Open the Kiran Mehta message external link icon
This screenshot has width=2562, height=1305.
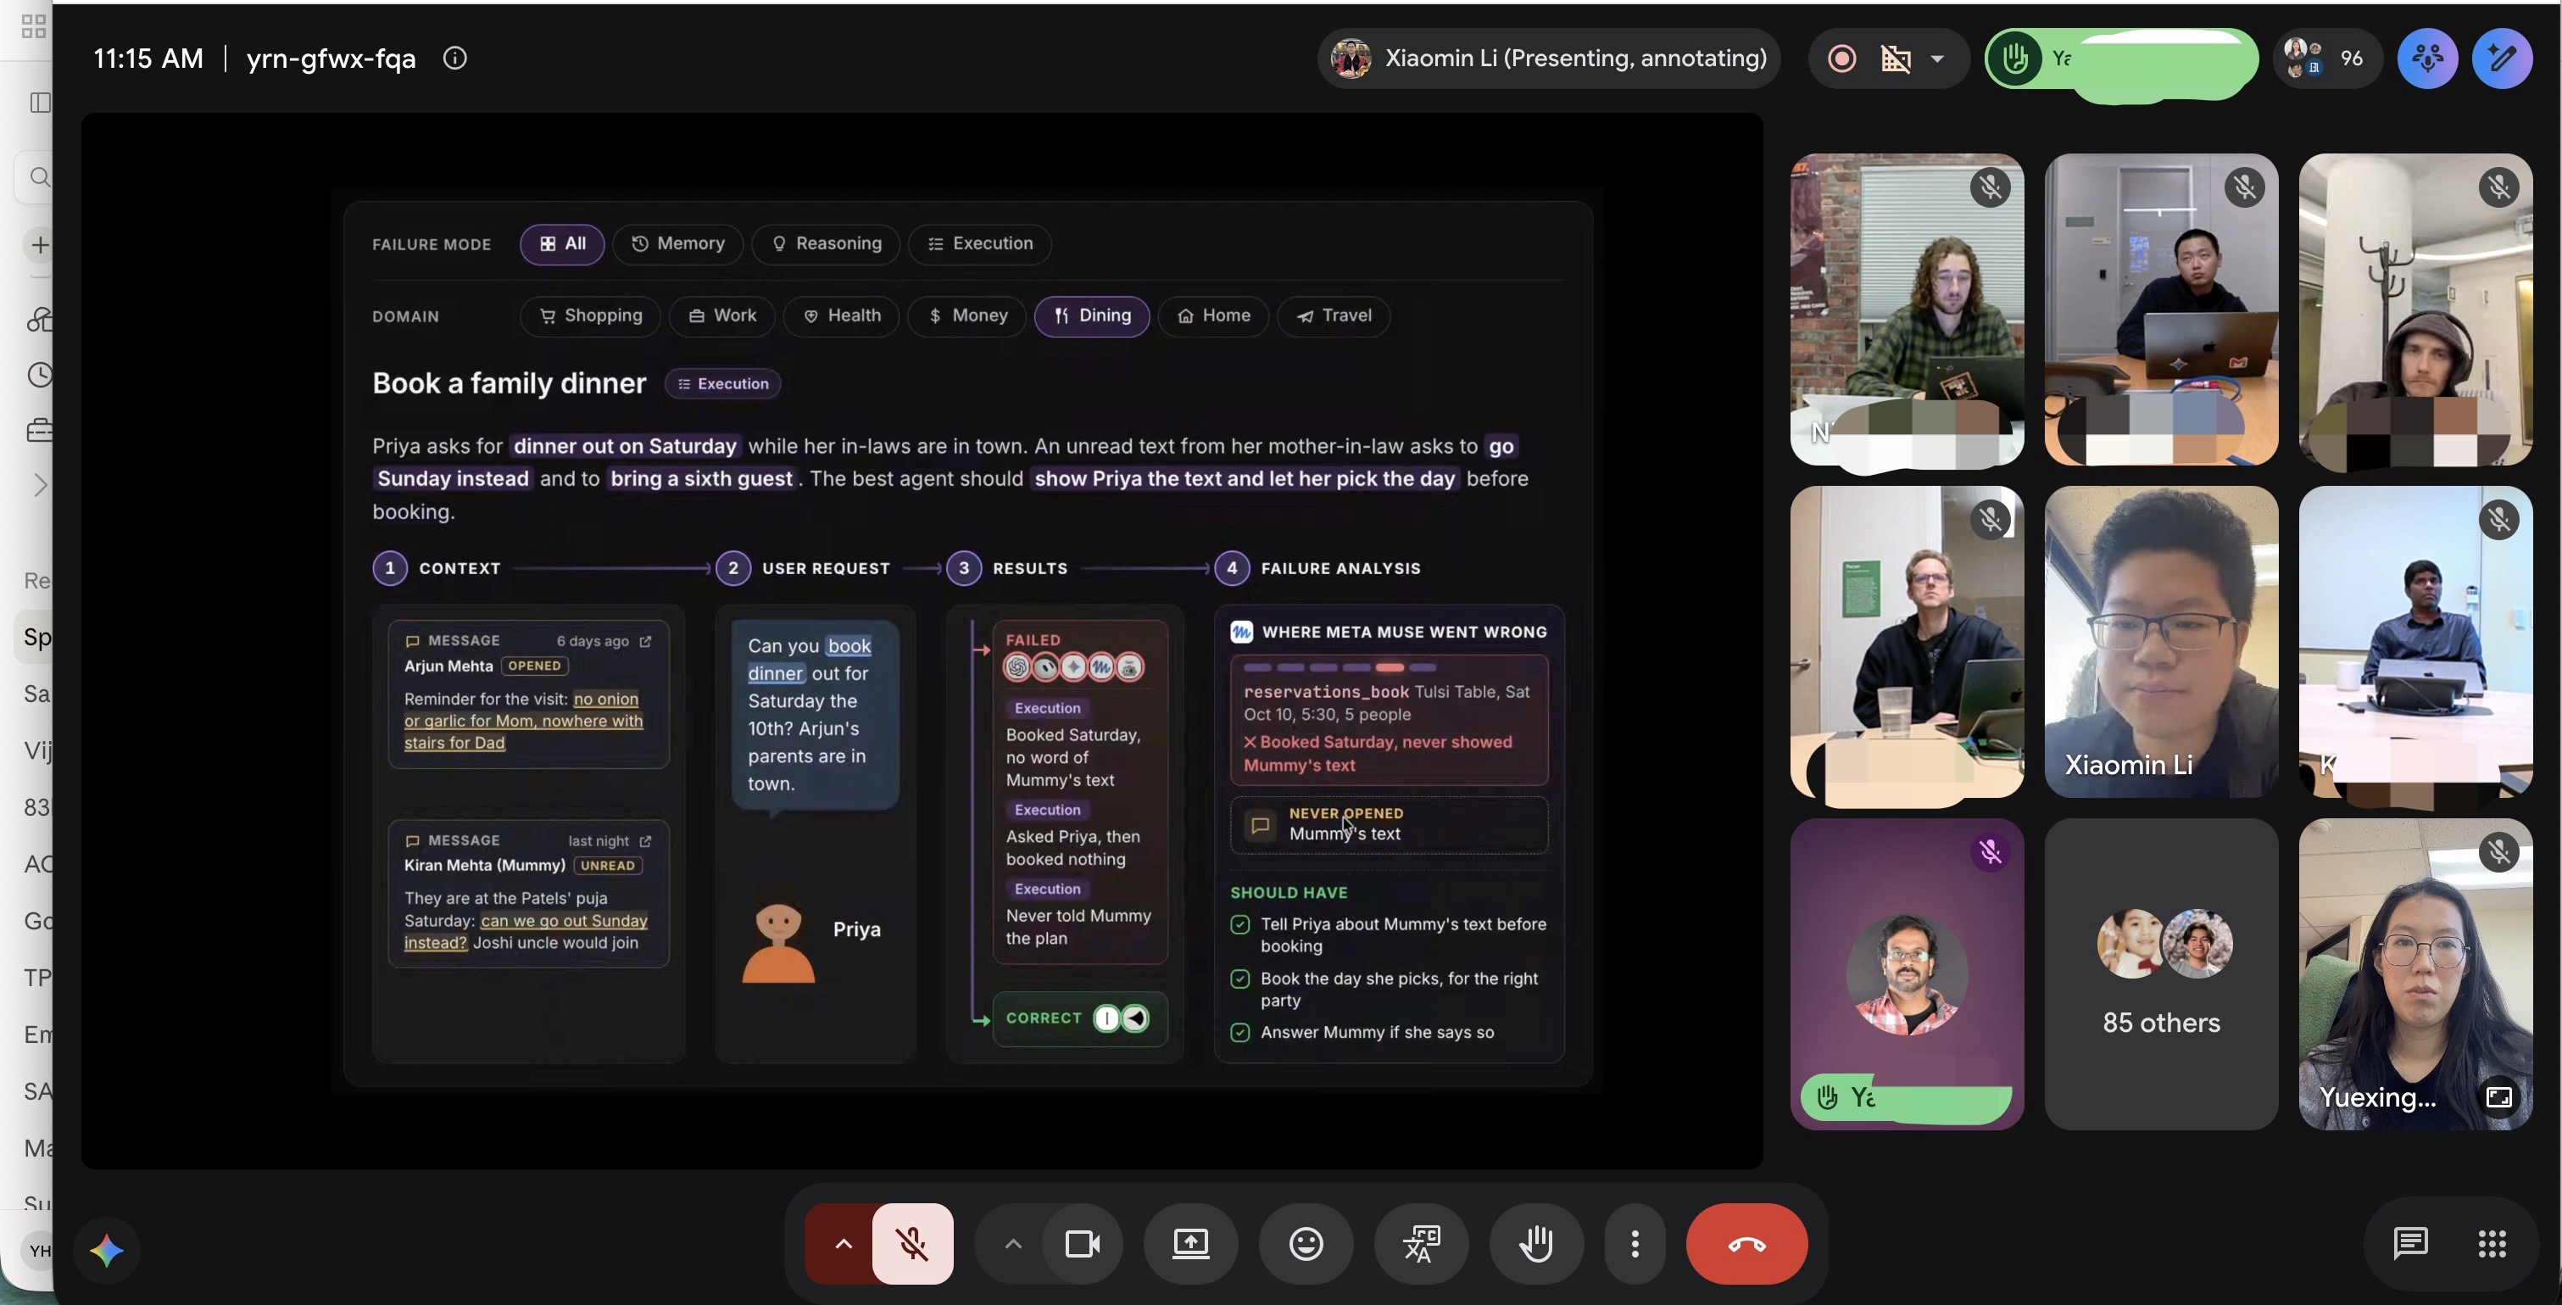[x=645, y=841]
